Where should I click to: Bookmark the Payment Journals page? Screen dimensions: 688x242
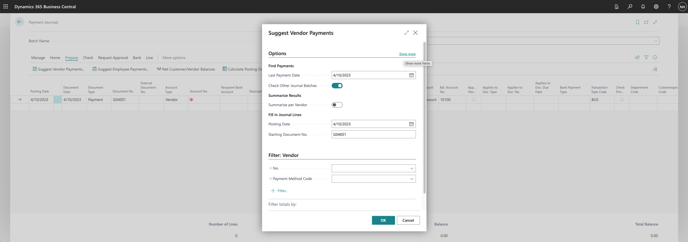(x=637, y=22)
